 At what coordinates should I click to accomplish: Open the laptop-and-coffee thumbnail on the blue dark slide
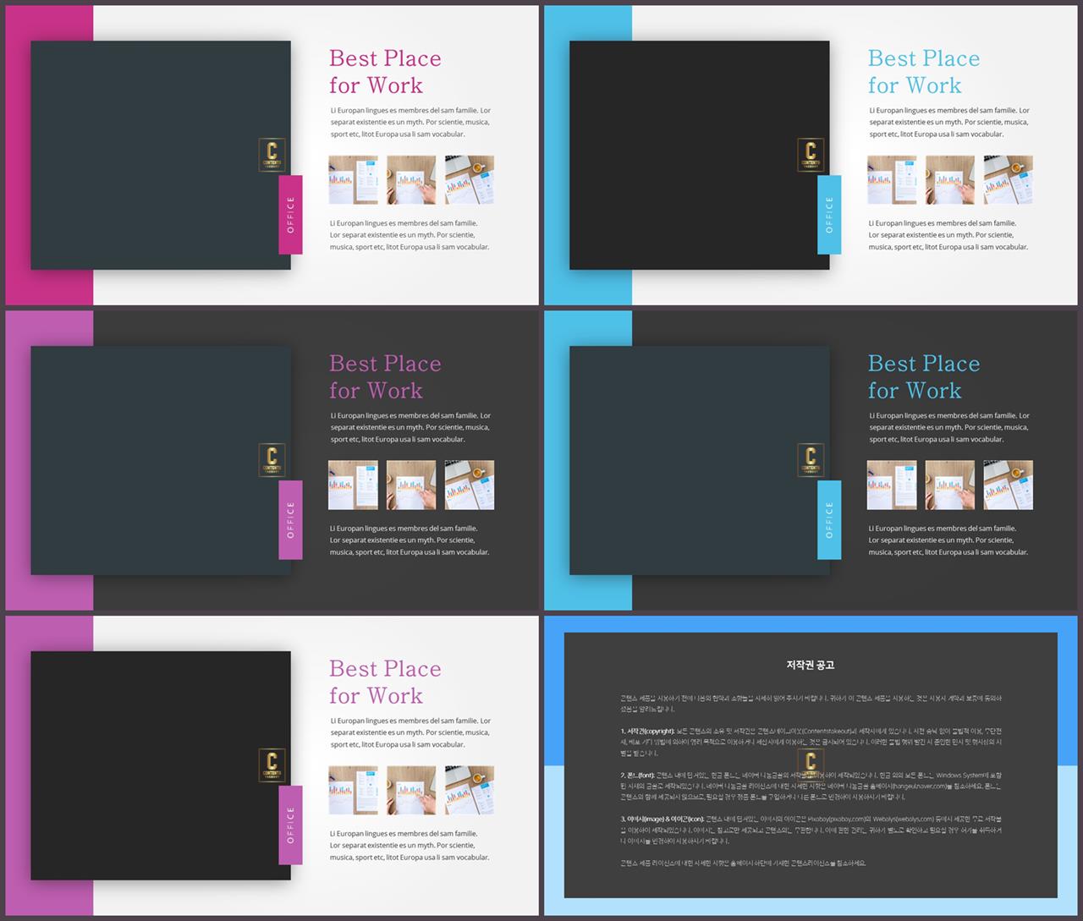click(1009, 485)
